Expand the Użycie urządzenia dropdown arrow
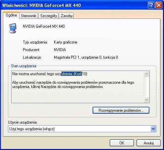This screenshot has width=164, height=150. click(153, 129)
